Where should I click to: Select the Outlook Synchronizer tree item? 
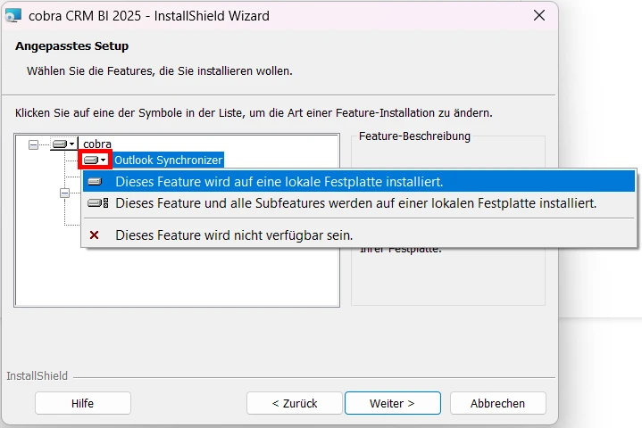pyautogui.click(x=168, y=160)
